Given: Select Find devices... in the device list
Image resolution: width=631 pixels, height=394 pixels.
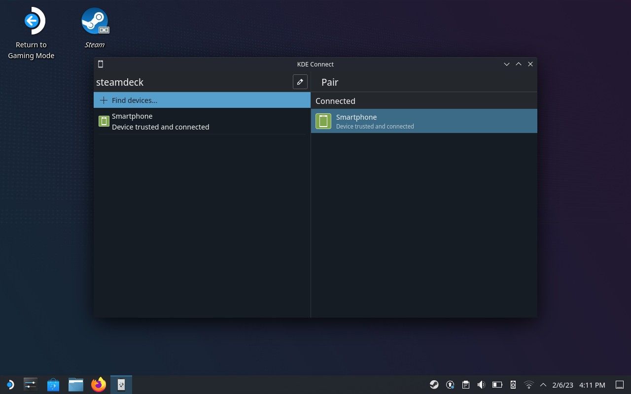Looking at the screenshot, I should point(202,100).
